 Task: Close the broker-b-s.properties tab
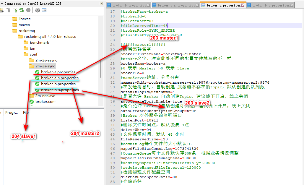pos(292,5)
